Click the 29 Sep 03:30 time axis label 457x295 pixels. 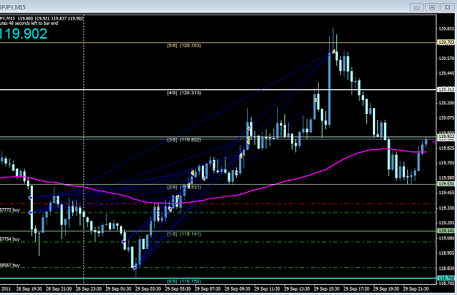[148, 289]
